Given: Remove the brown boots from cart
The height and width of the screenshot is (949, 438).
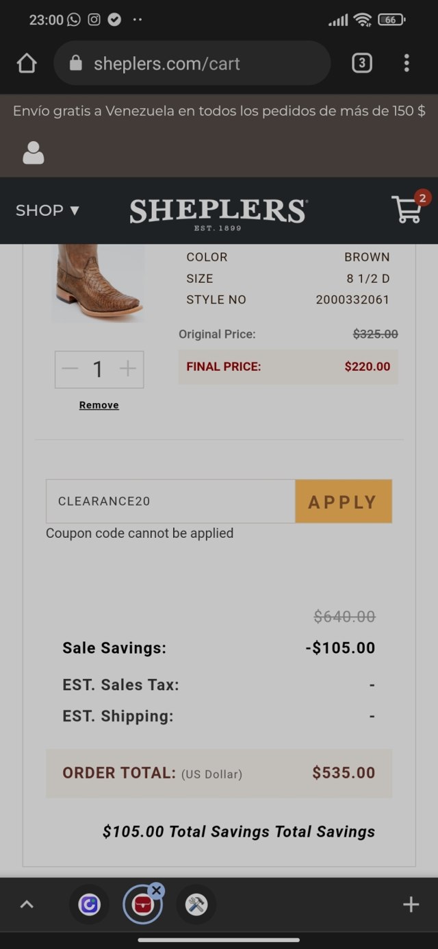Looking at the screenshot, I should click(99, 405).
